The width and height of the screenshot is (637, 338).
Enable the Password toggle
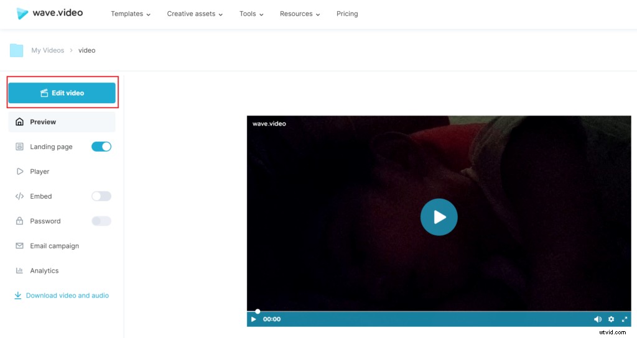(101, 221)
